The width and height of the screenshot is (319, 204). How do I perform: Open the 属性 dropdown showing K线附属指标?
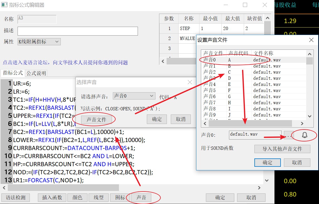(39, 42)
